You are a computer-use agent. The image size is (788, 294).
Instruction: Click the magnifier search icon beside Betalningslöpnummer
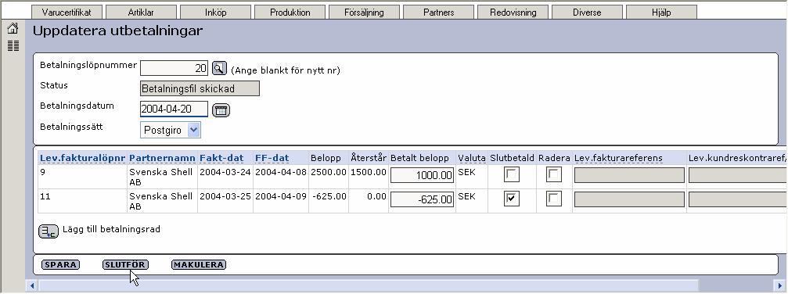coord(219,68)
